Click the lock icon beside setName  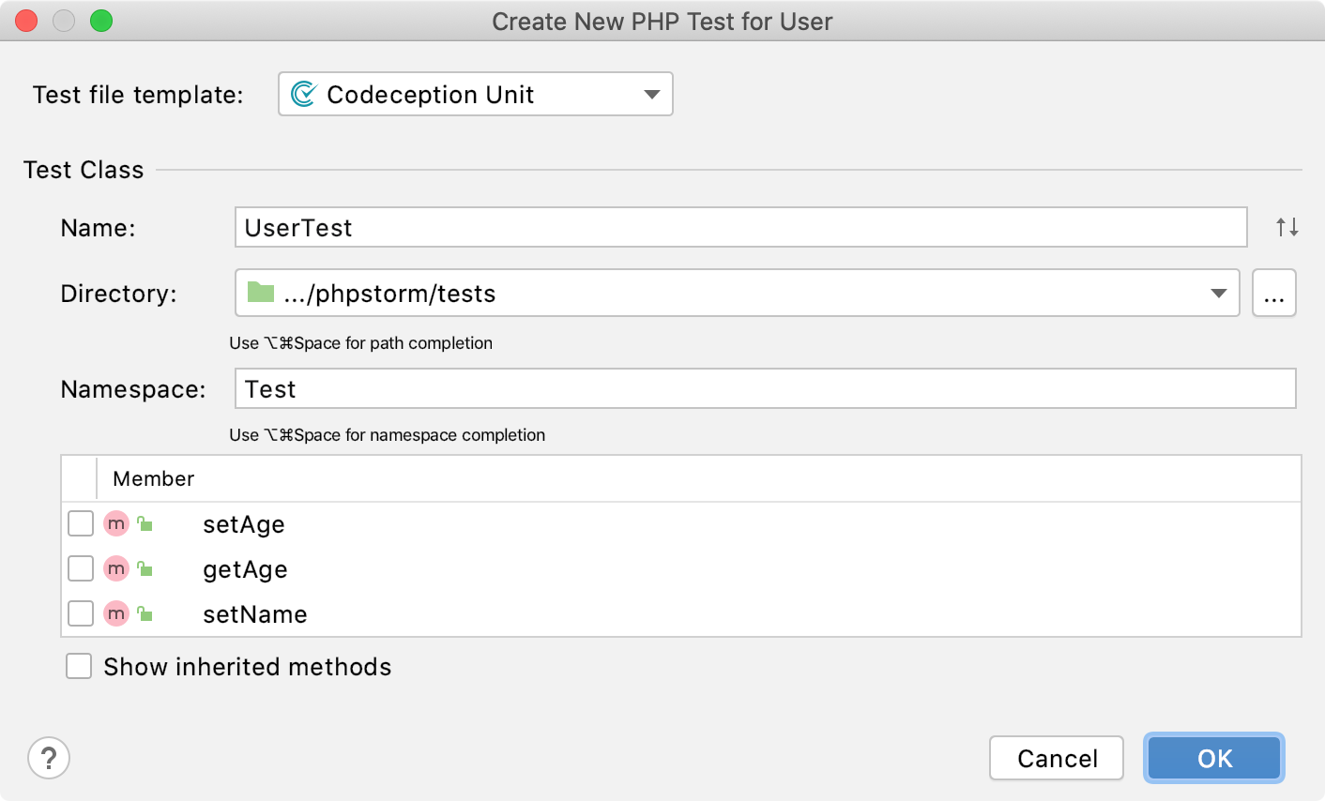tap(143, 613)
